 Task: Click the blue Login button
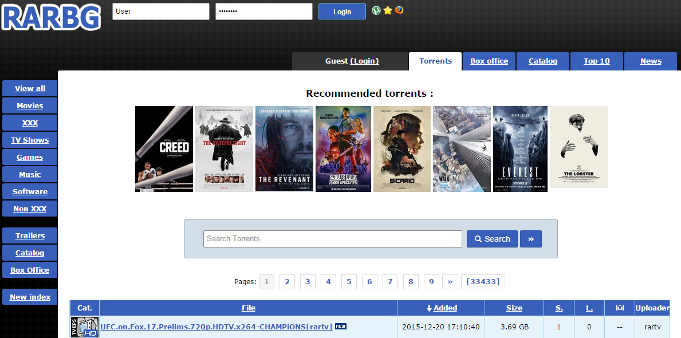click(x=343, y=11)
